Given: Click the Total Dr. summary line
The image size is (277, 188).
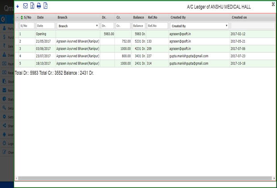Looking at the screenshot, I should pyautogui.click(x=54, y=73).
